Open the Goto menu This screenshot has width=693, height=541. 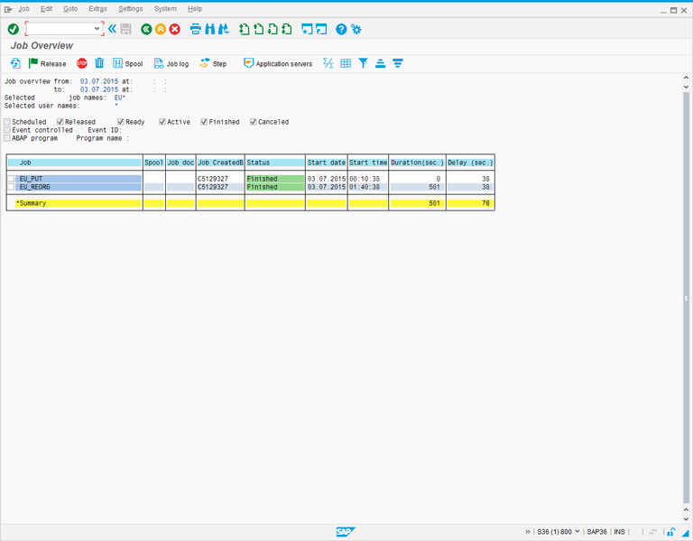click(x=70, y=8)
